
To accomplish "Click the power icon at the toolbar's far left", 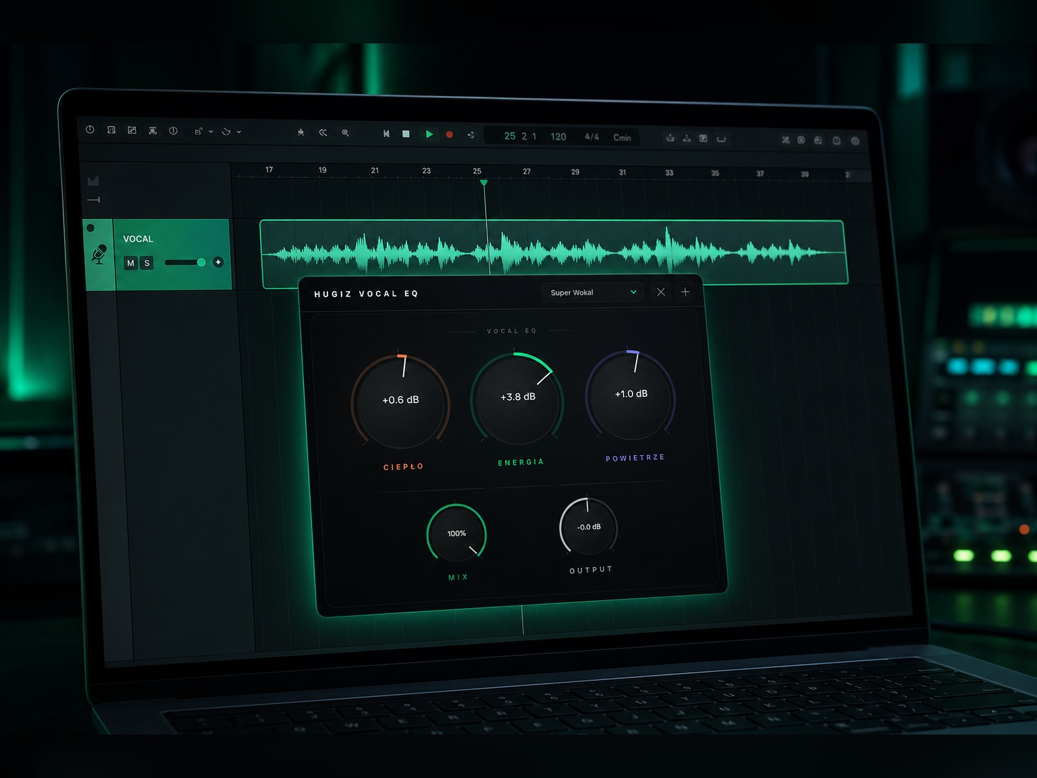I will (90, 130).
